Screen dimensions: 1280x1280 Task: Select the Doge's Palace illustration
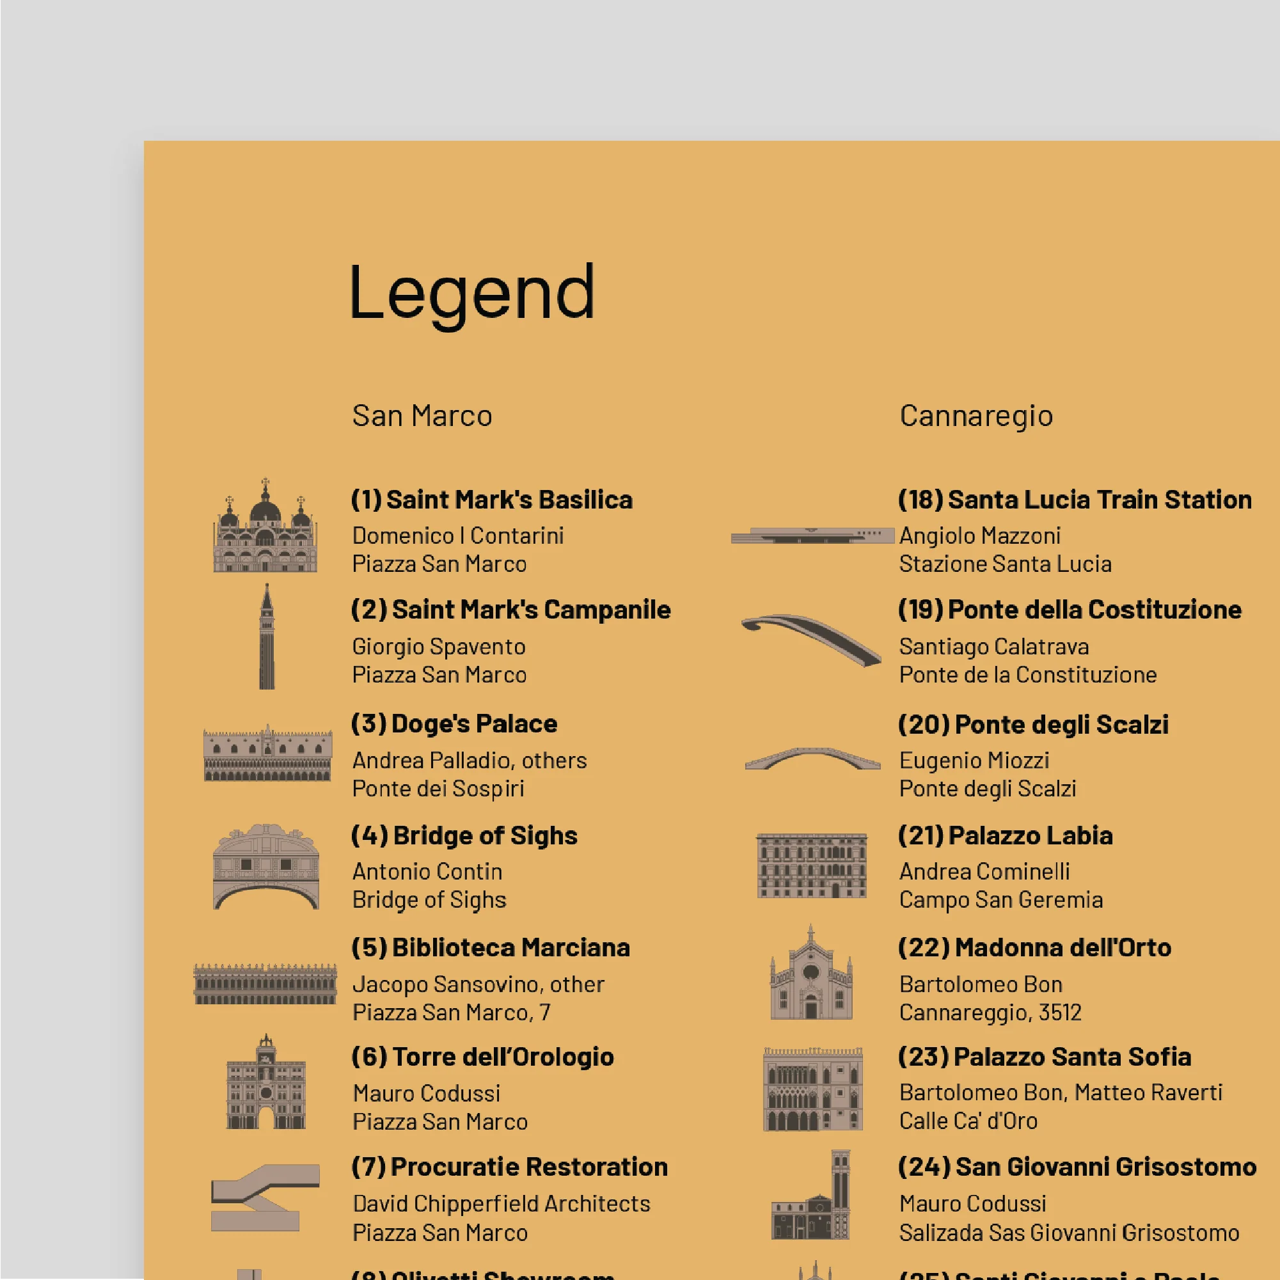(267, 754)
